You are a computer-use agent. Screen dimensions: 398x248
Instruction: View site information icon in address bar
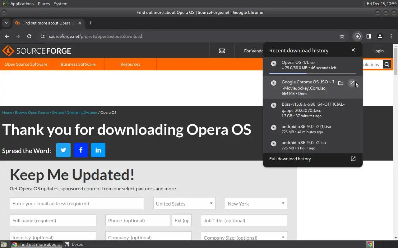(43, 36)
